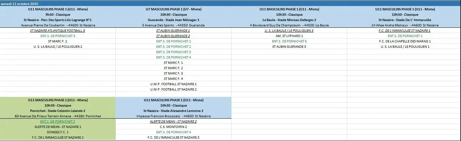
Task: Select ST AUBIN GUERANDE 3 team cell
Action: coord(289,47)
